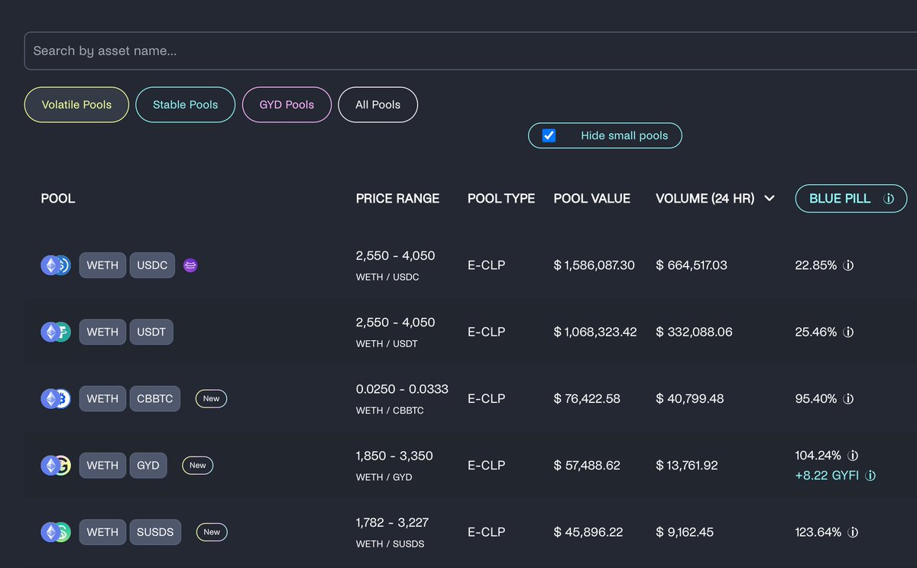Select the GYD Pools filter

pos(287,105)
